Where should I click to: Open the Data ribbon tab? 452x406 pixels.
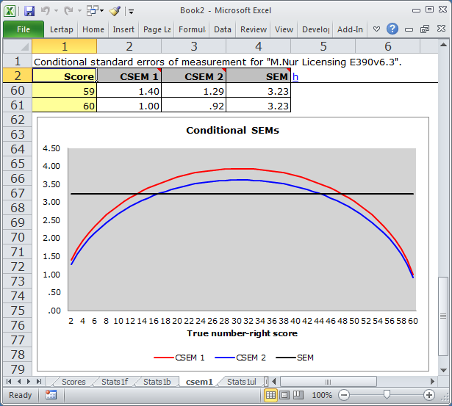[x=223, y=29]
